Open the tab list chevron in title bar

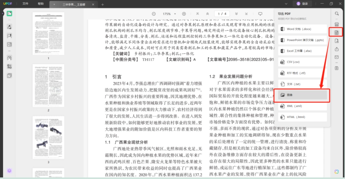[286, 4]
